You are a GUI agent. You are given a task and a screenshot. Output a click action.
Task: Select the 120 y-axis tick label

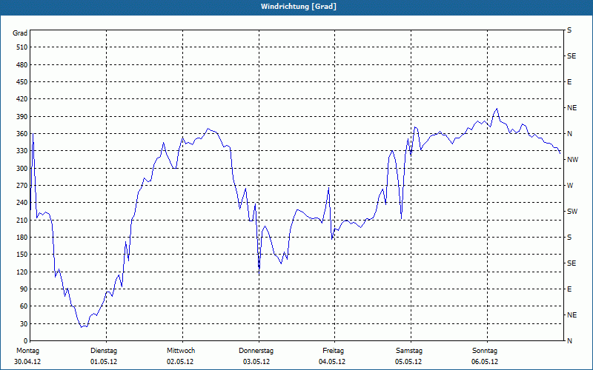(x=22, y=272)
